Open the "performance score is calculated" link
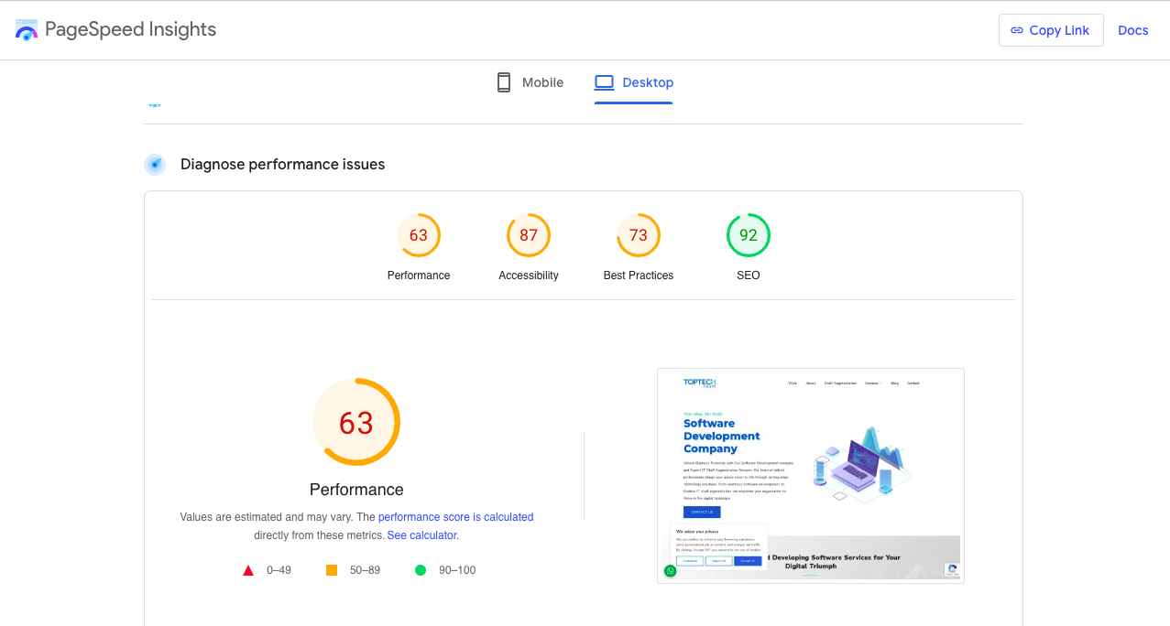Viewport: 1170px width, 626px height. coord(455,517)
